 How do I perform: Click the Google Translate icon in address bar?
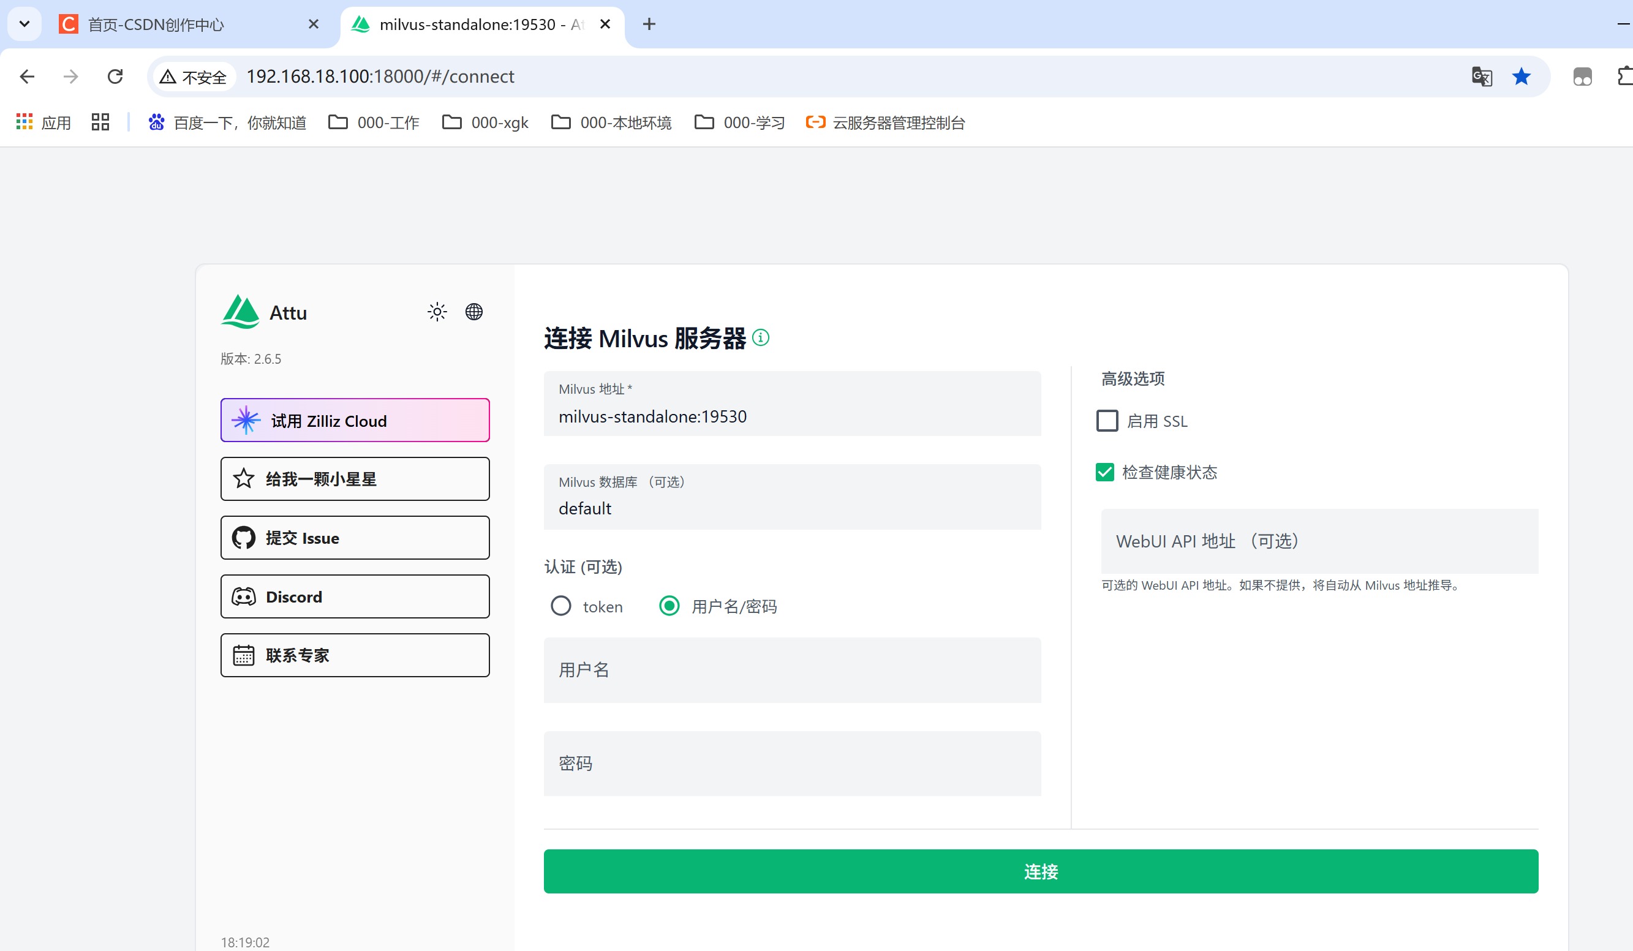point(1481,77)
